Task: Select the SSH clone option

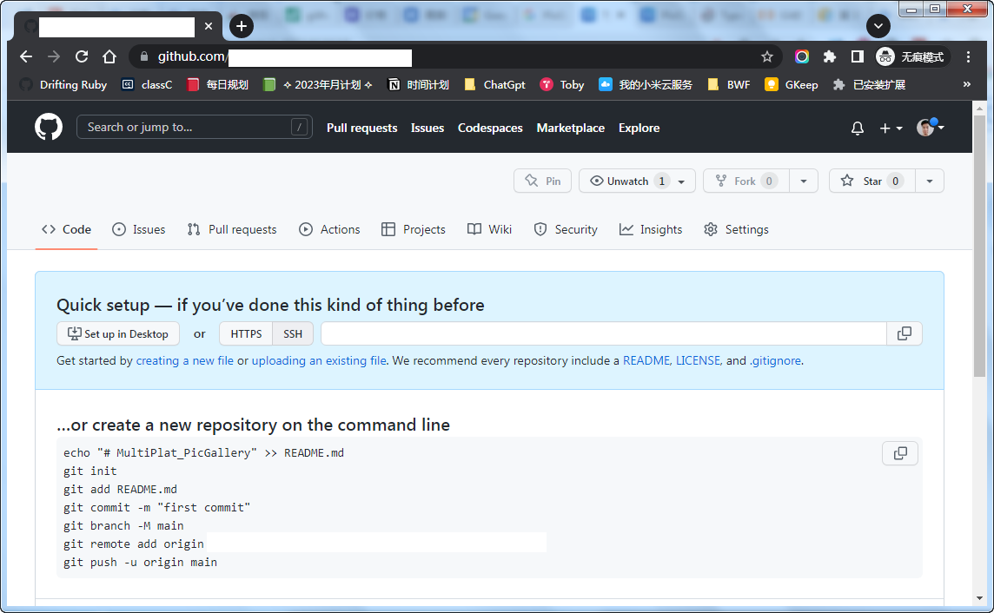Action: coord(293,333)
